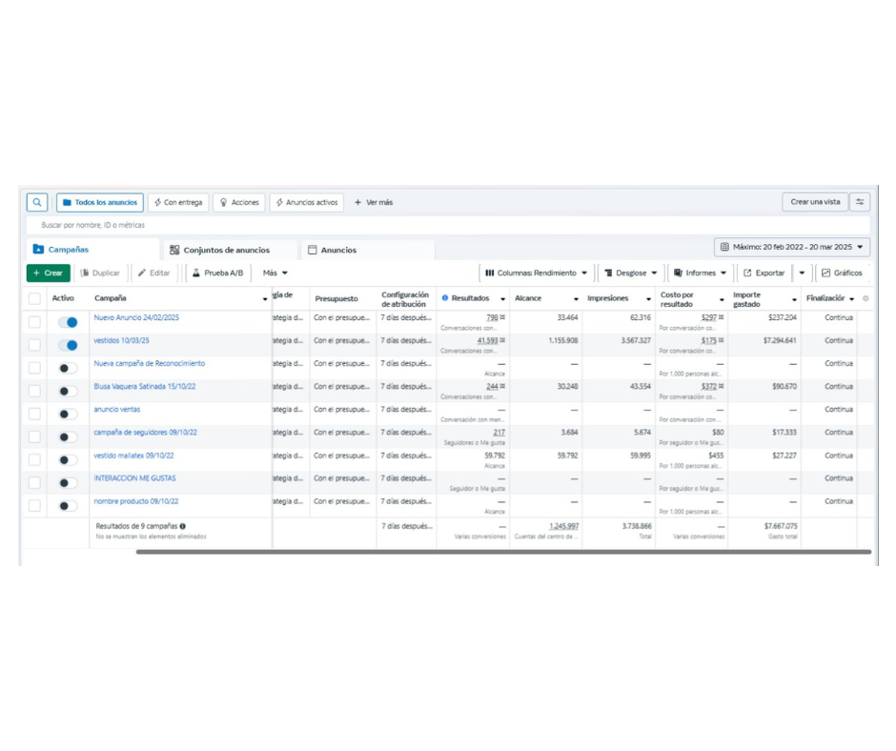Switch to Conjuntos de anuncios tab
This screenshot has width=896, height=751.
(x=219, y=250)
